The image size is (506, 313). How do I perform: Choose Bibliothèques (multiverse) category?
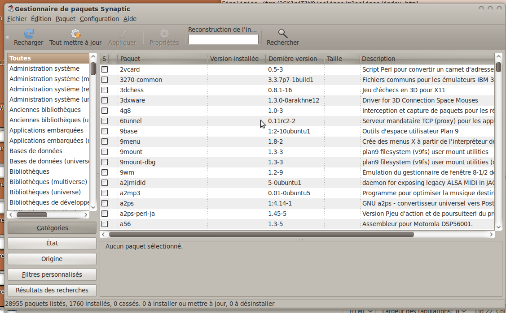tap(48, 182)
